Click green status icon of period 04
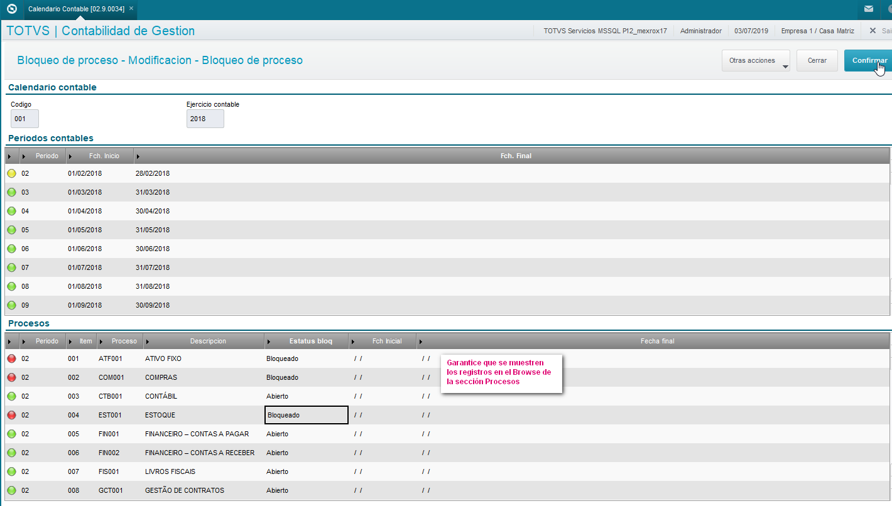 tap(11, 211)
